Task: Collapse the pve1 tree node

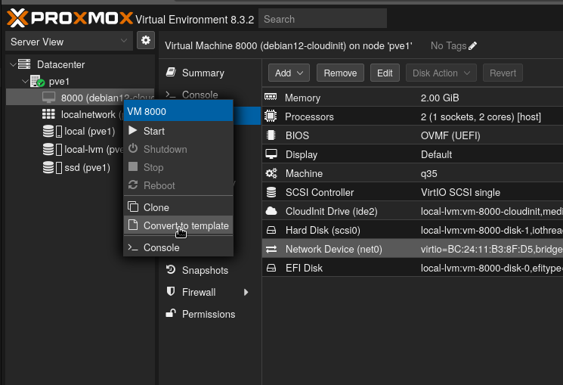Action: click(x=25, y=82)
